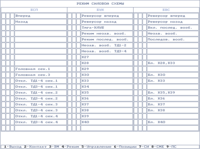Select Незав. возб. ТД1-2 row
The image size is (200, 149).
(x=107, y=45)
